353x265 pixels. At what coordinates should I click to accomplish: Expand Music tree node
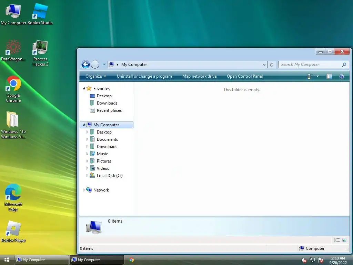pos(87,154)
